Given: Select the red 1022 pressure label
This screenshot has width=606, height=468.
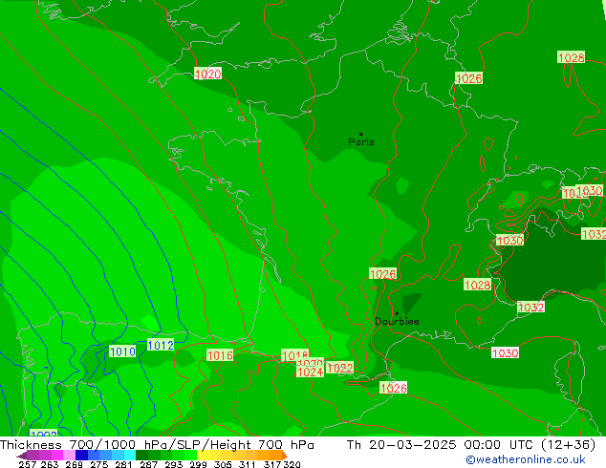Looking at the screenshot, I should [x=339, y=368].
